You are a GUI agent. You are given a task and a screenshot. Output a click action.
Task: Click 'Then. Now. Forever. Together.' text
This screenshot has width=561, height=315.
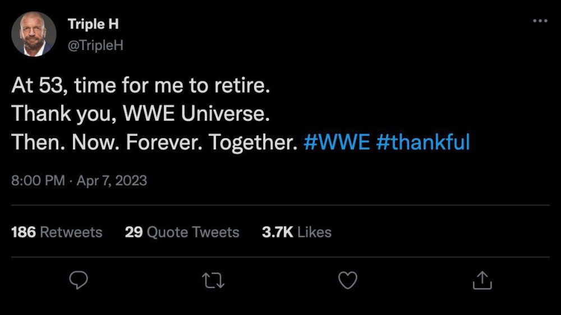(154, 143)
